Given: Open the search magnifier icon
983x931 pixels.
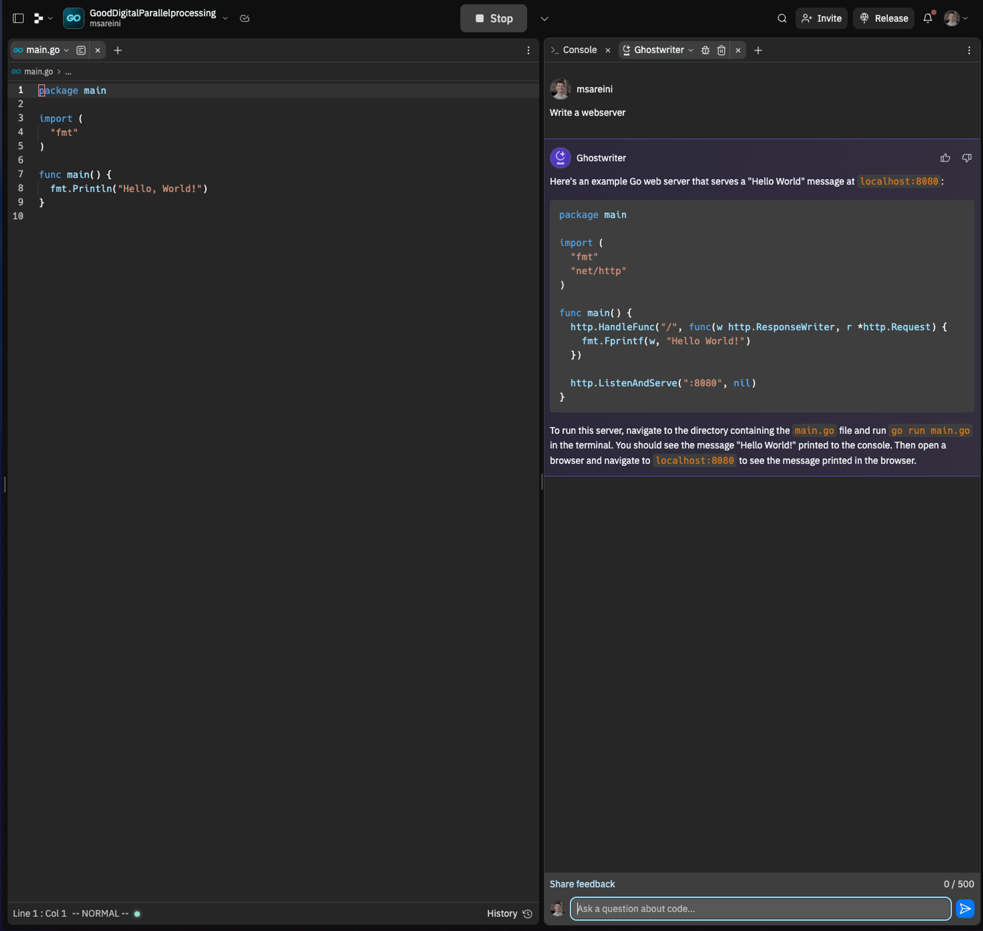Looking at the screenshot, I should tap(782, 18).
